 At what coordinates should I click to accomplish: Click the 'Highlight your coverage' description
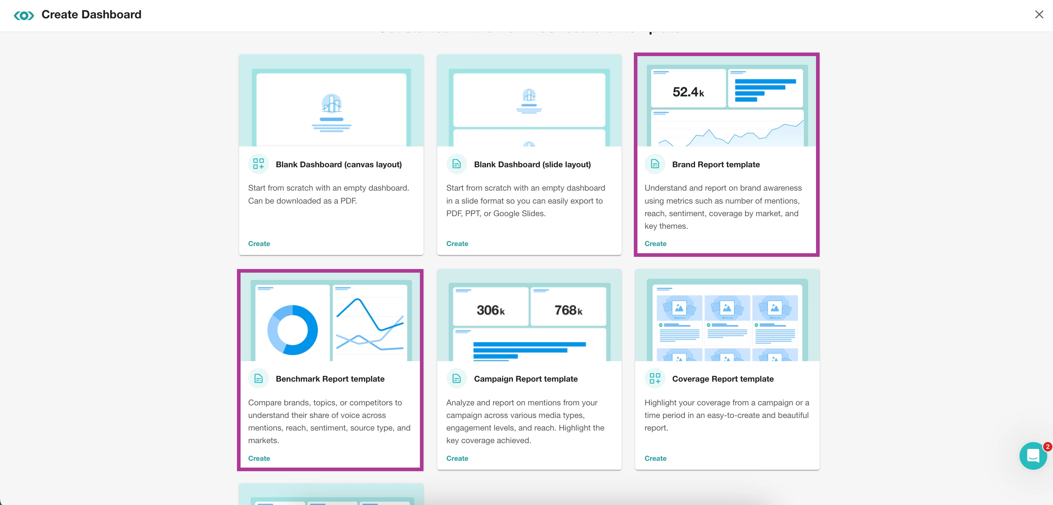click(x=727, y=415)
